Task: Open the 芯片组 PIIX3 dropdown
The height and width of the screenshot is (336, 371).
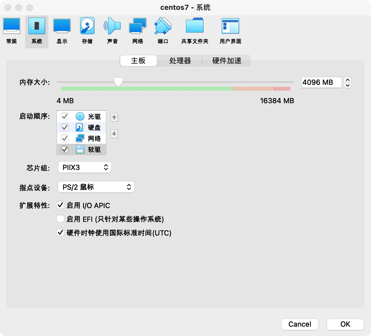Action: [x=85, y=167]
